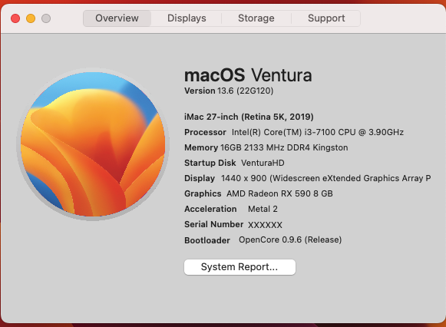Open the System Report button
The image size is (446, 327).
(240, 267)
